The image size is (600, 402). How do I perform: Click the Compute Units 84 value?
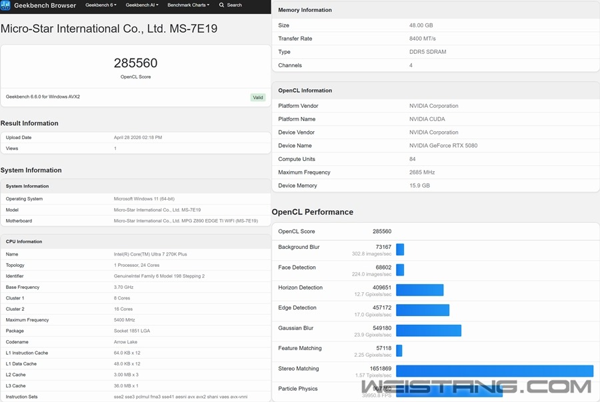(x=412, y=159)
